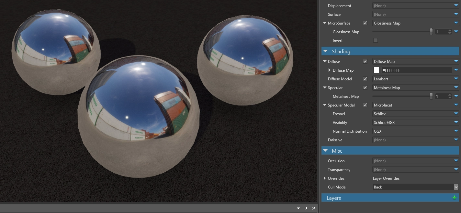
Task: Expand the Diffuse Map sub-properties
Action: coord(330,70)
